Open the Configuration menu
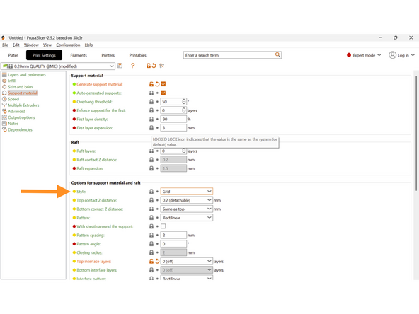The image size is (419, 314). 68,45
